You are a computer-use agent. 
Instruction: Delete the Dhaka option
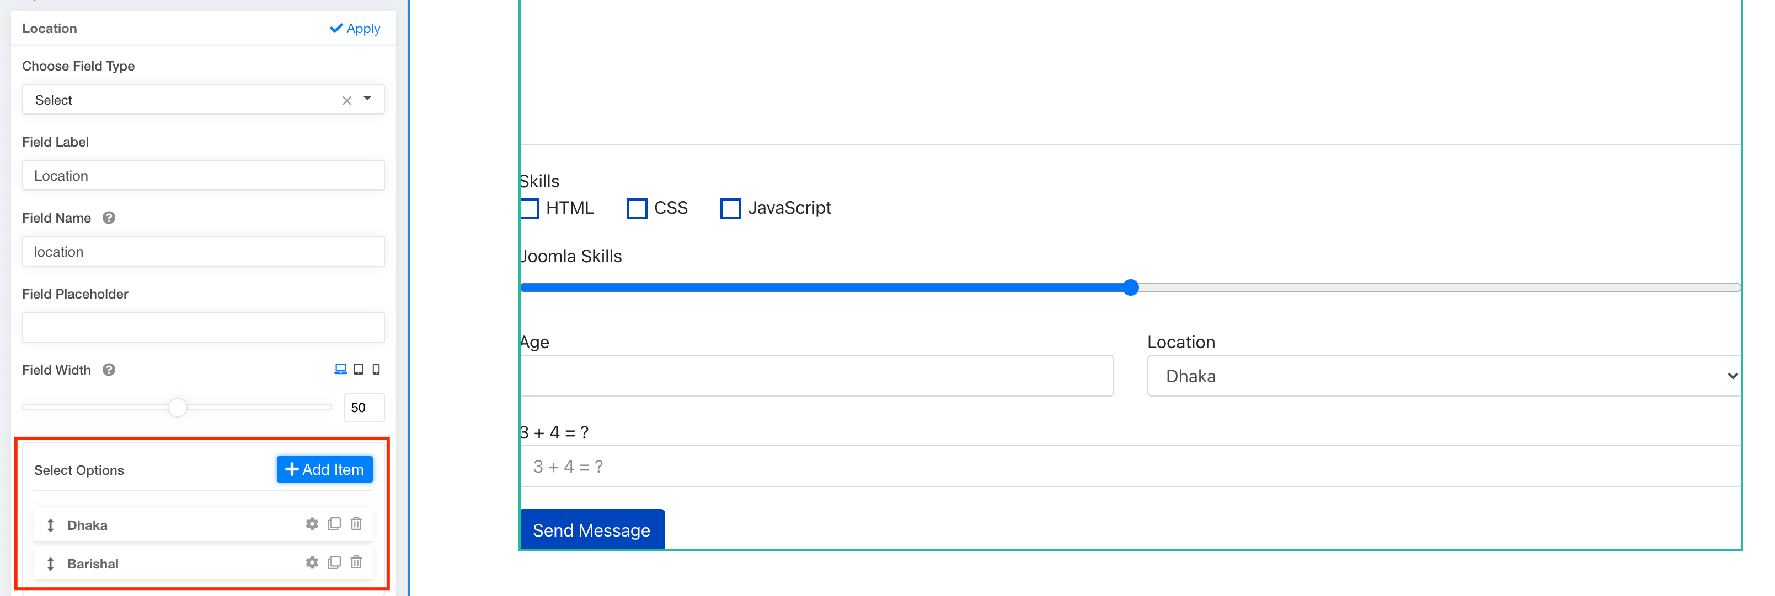tap(356, 524)
